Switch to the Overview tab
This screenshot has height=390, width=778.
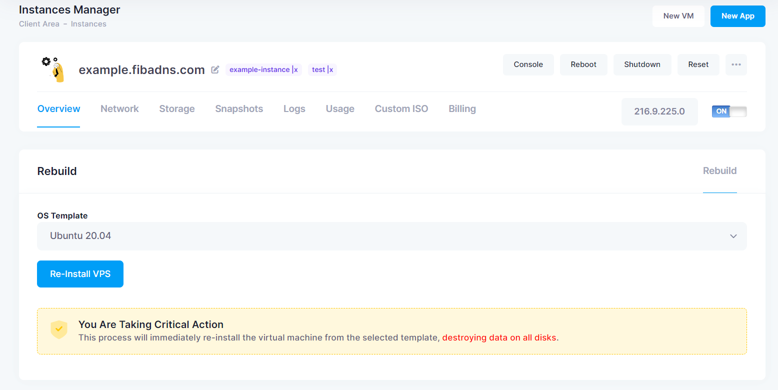[x=58, y=109]
